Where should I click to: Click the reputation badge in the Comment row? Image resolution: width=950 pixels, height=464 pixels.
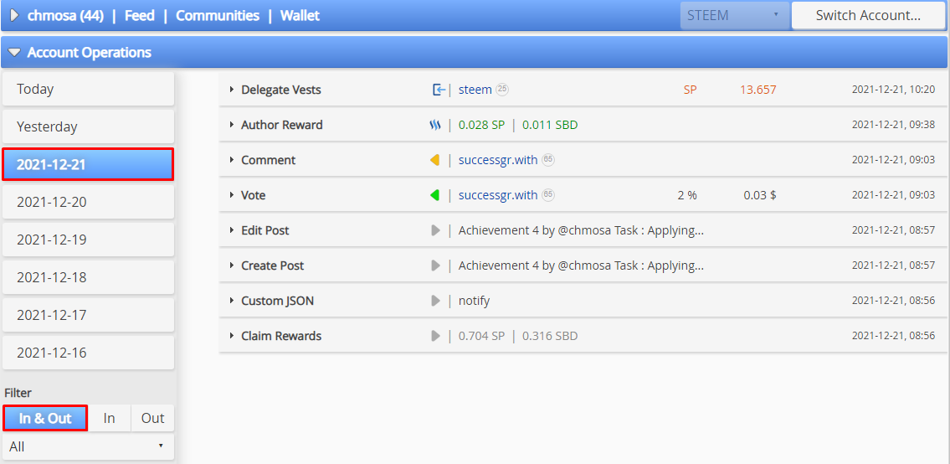(547, 160)
